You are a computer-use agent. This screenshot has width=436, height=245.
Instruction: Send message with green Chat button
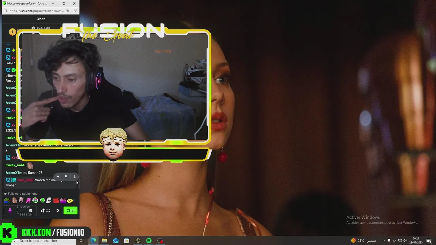[x=71, y=210]
